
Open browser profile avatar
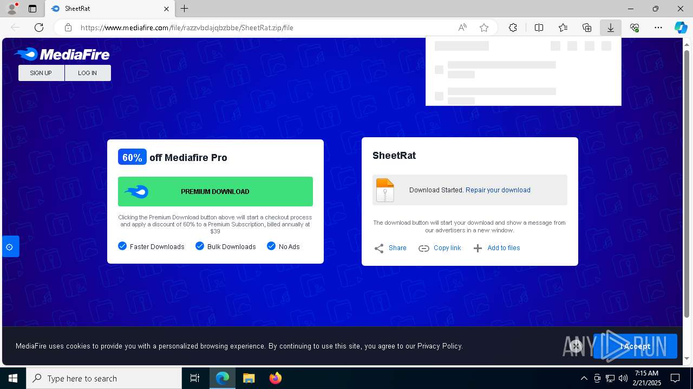click(x=12, y=8)
